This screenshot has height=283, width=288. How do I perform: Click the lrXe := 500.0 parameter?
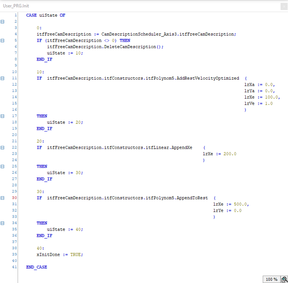(x=231, y=204)
